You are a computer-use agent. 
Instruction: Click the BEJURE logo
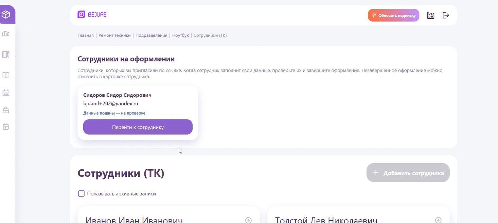tap(92, 15)
